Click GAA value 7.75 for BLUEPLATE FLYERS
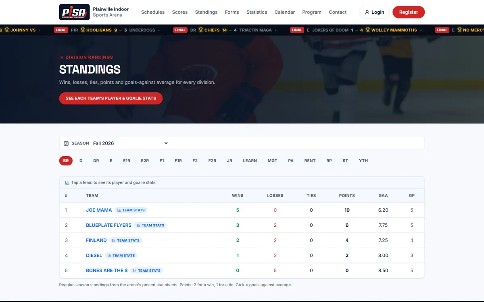 (383, 225)
